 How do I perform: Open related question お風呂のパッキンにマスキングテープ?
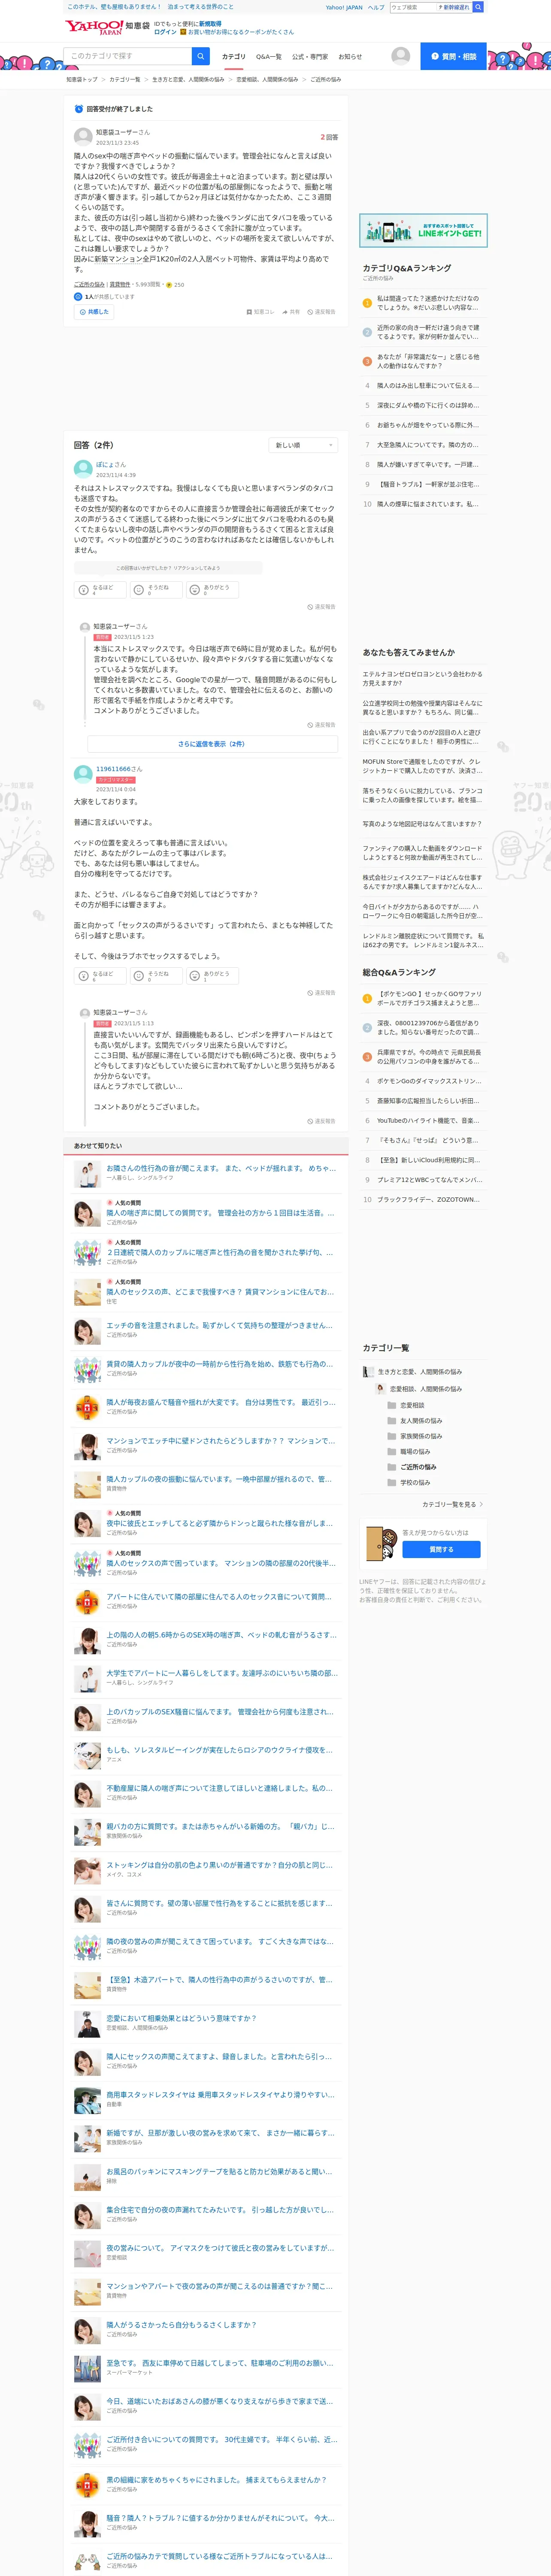(x=220, y=2172)
